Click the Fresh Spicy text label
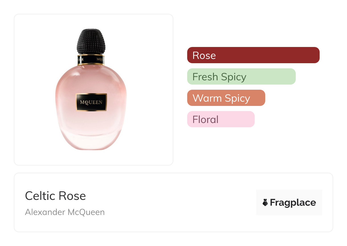The image size is (347, 246). [219, 77]
